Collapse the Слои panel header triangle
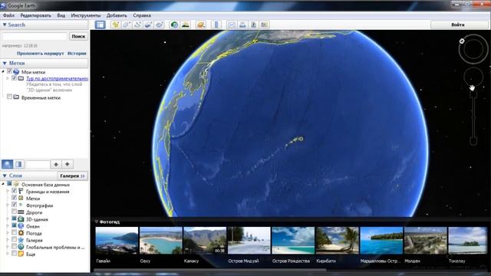 pyautogui.click(x=5, y=176)
